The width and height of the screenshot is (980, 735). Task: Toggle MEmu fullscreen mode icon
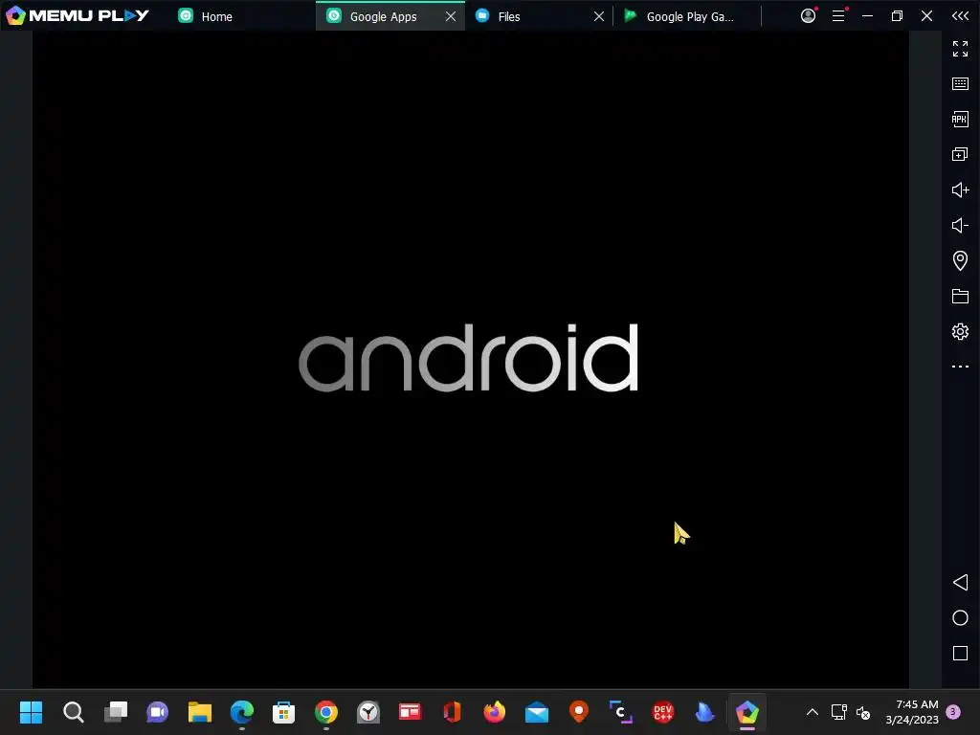click(x=960, y=49)
